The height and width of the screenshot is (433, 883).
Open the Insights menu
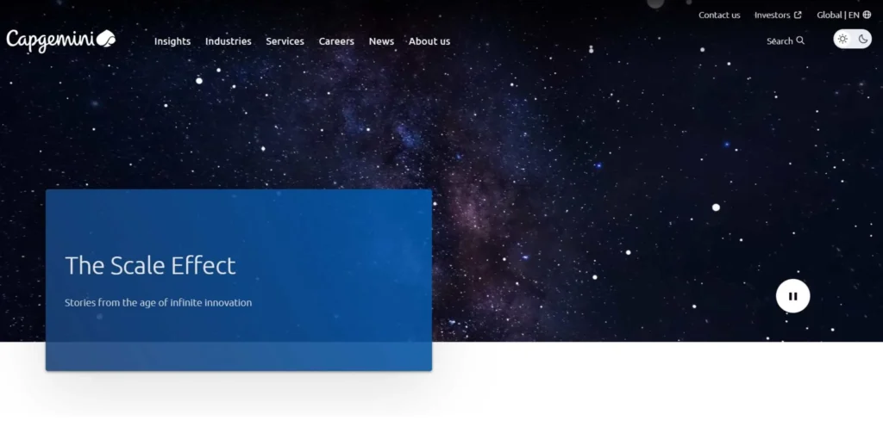pyautogui.click(x=172, y=41)
